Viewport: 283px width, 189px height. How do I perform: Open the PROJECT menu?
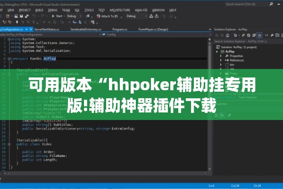(x=25, y=10)
